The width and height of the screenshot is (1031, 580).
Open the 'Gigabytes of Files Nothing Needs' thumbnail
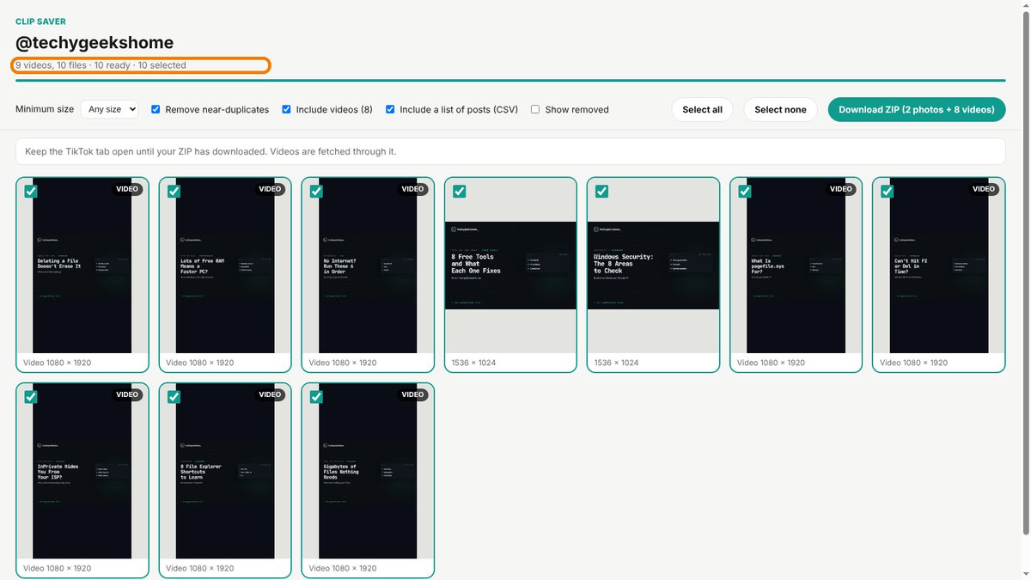[x=368, y=471]
